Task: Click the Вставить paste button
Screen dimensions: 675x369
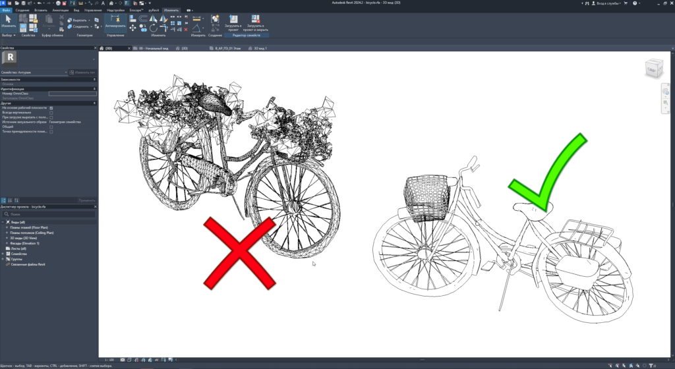Action: pos(49,22)
